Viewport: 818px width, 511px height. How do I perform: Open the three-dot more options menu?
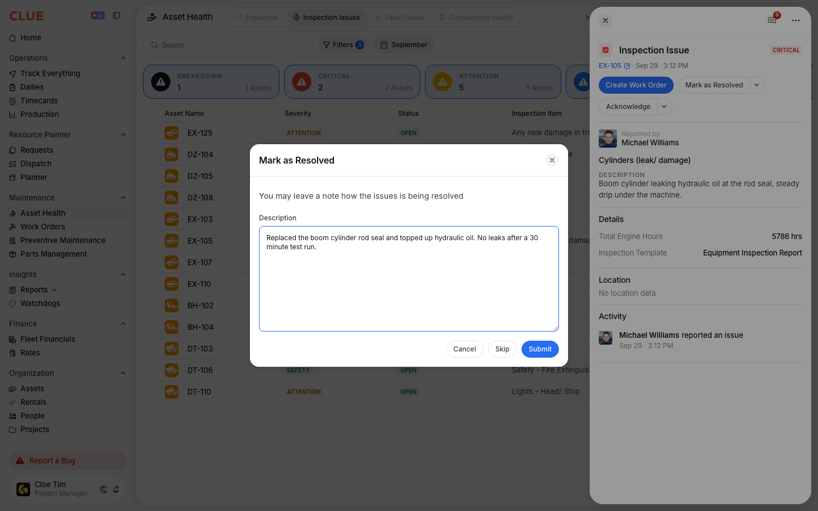[796, 20]
